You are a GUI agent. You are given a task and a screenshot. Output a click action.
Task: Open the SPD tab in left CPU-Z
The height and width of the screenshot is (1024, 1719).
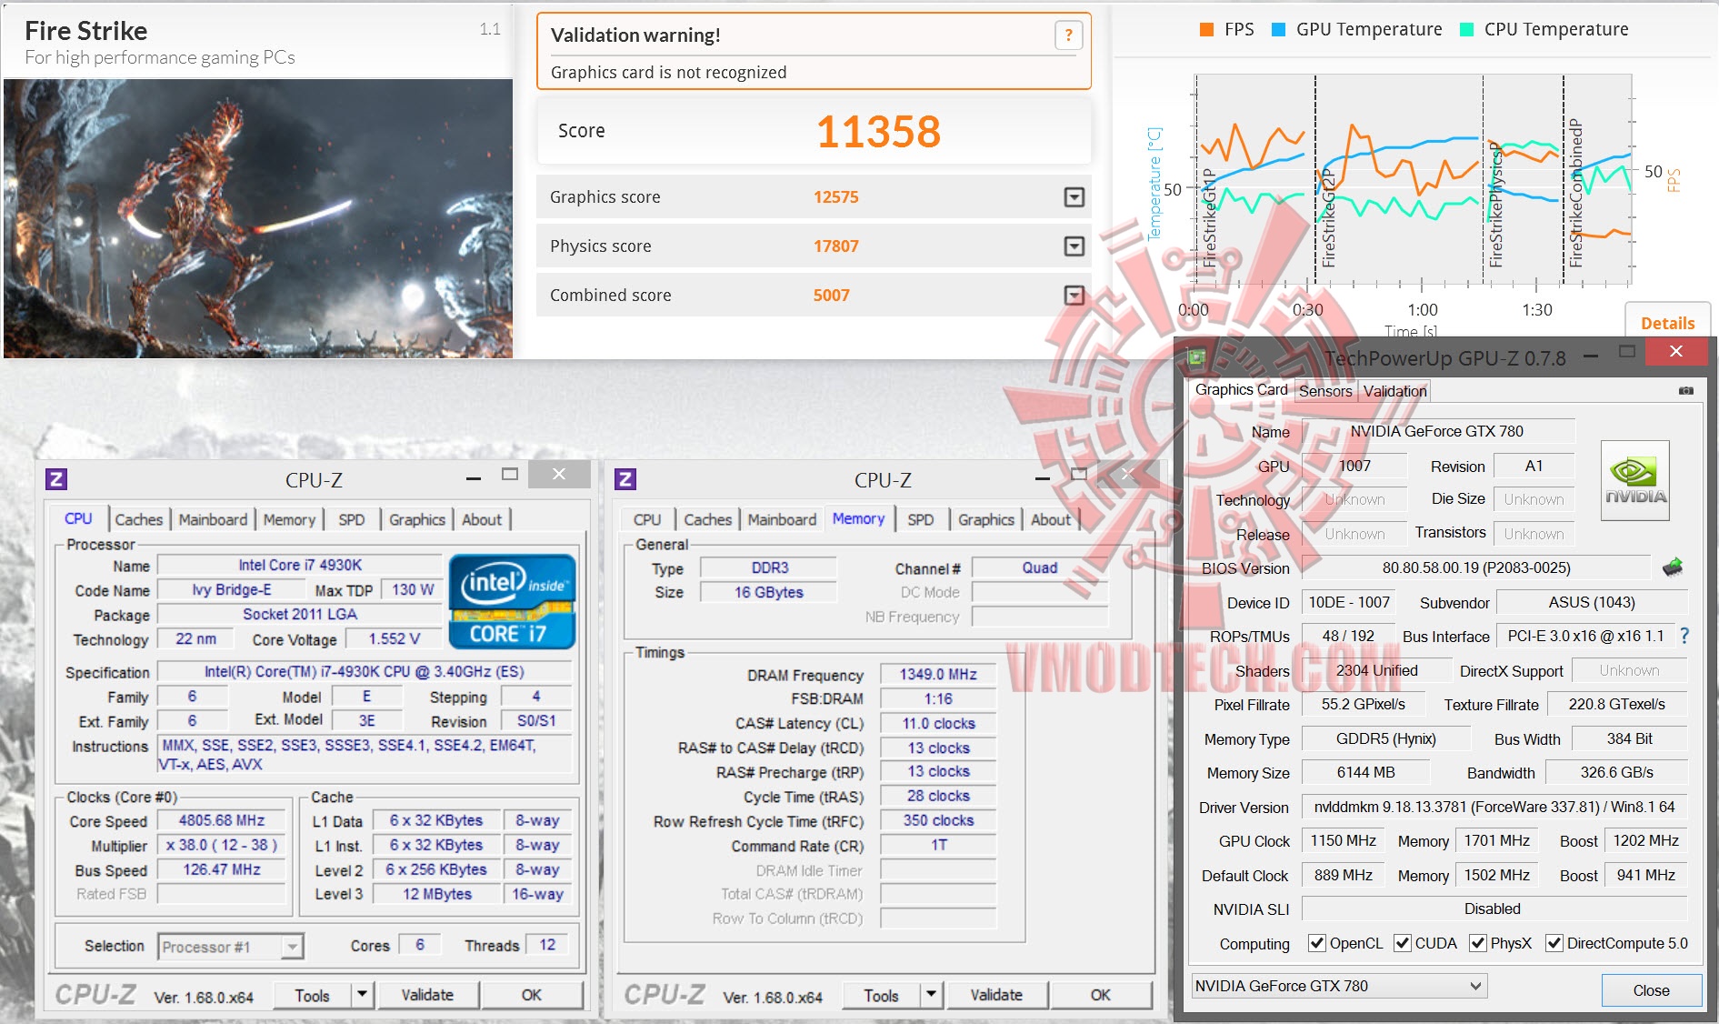351,519
